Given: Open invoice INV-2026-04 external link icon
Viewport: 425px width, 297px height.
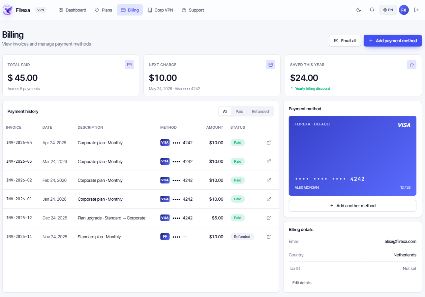Looking at the screenshot, I should point(269,143).
